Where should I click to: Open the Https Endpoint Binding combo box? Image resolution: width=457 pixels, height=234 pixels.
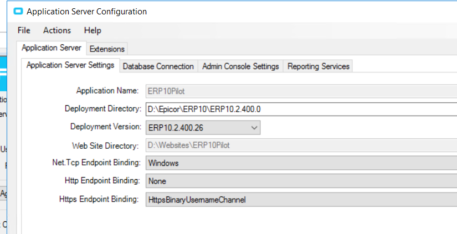(299, 199)
